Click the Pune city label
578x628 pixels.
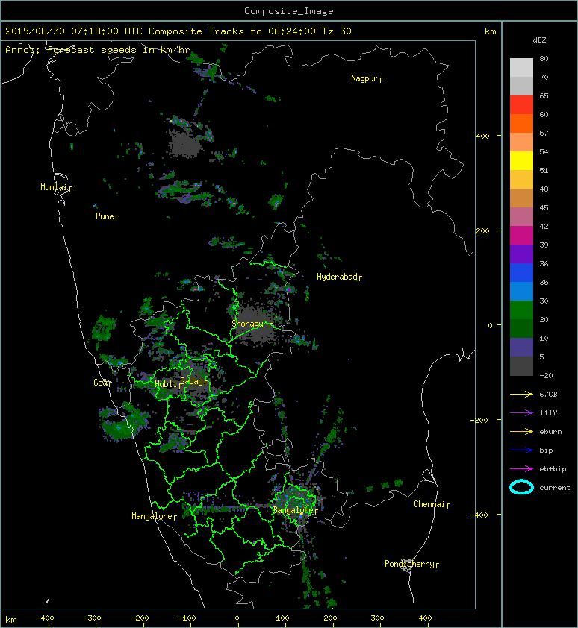pos(105,216)
